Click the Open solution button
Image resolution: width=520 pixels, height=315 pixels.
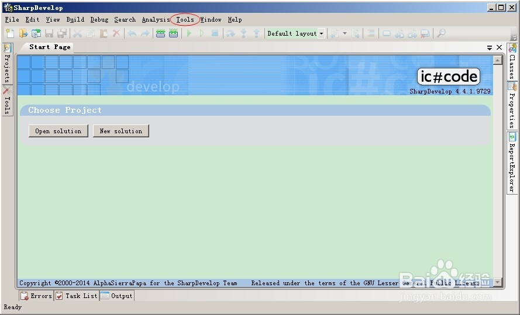tap(58, 131)
